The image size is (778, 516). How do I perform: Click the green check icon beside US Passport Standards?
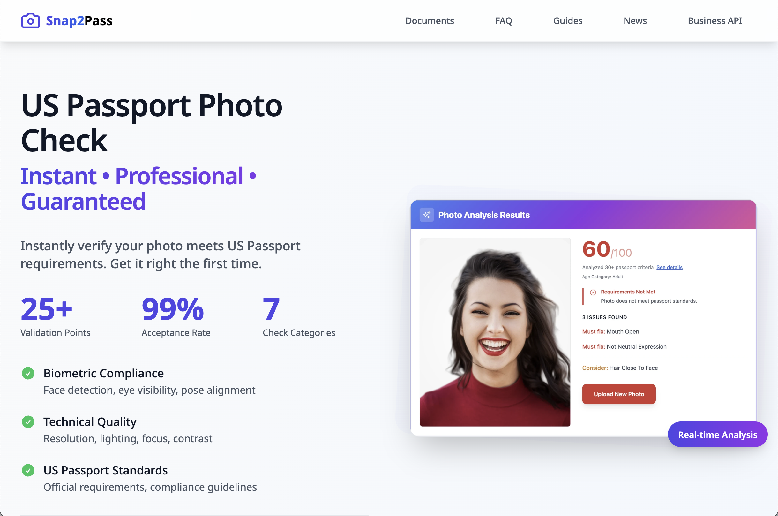click(x=28, y=470)
